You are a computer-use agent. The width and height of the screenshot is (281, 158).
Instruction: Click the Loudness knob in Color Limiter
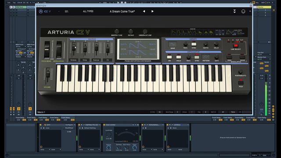pyautogui.click(x=108, y=134)
